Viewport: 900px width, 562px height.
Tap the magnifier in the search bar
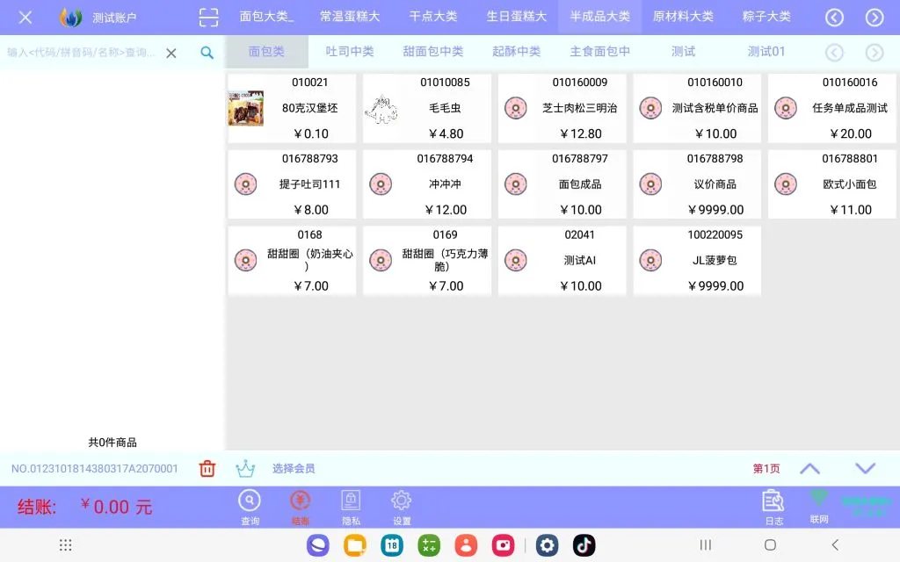click(x=207, y=52)
